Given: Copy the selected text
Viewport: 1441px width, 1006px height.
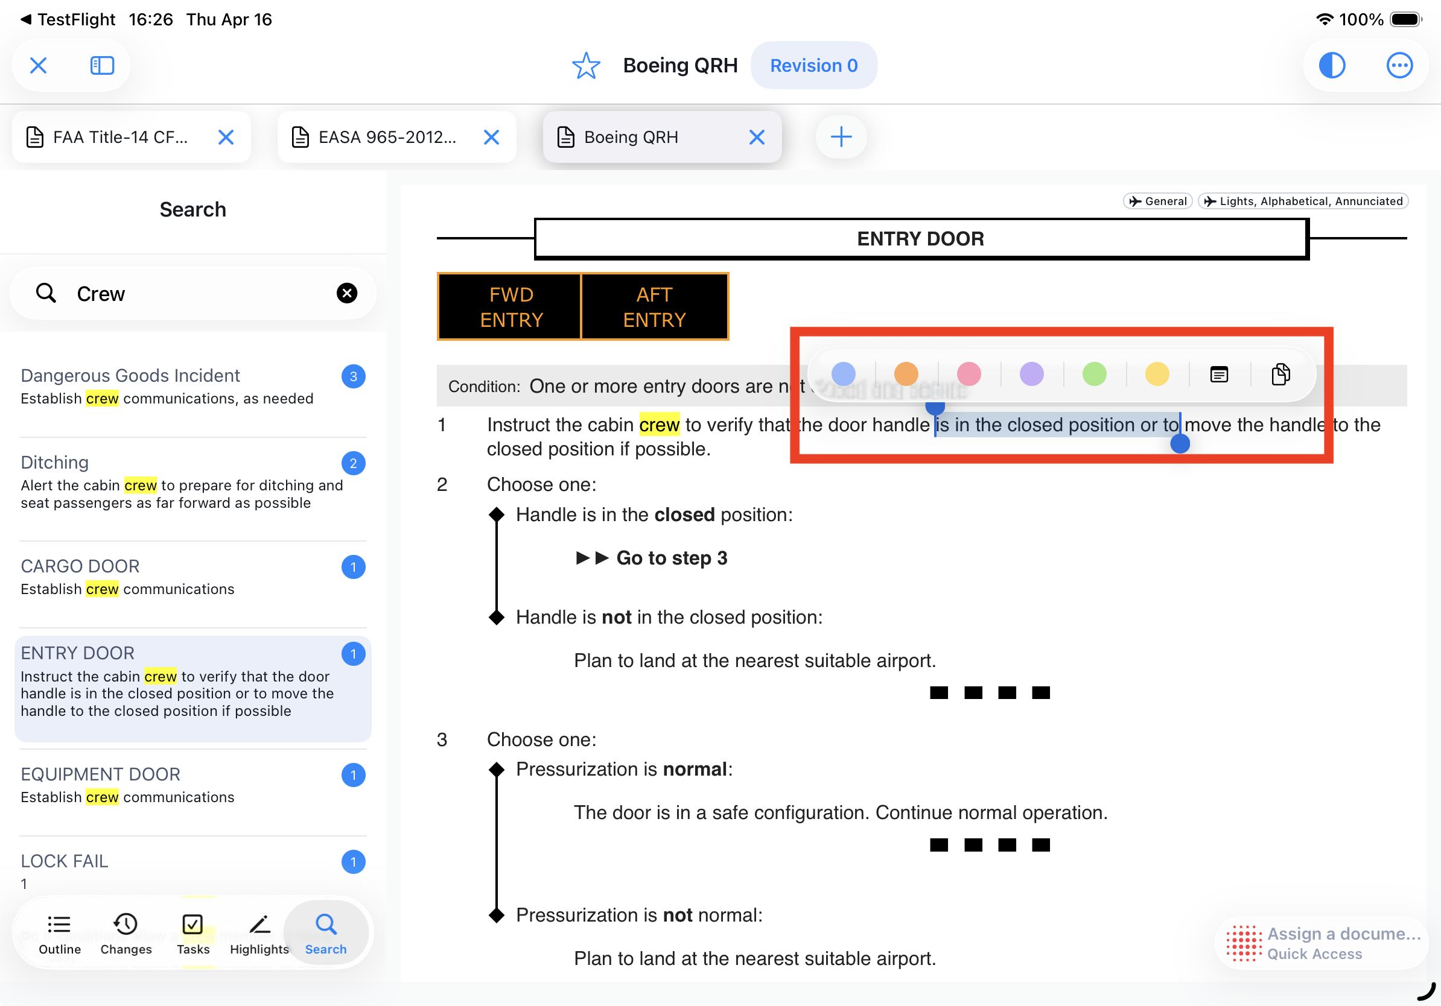Looking at the screenshot, I should (x=1280, y=375).
